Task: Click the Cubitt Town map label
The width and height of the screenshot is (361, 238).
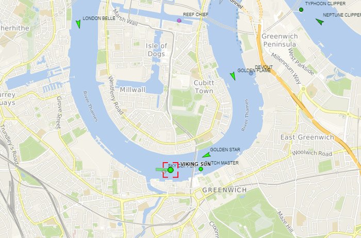Action: 204,87
